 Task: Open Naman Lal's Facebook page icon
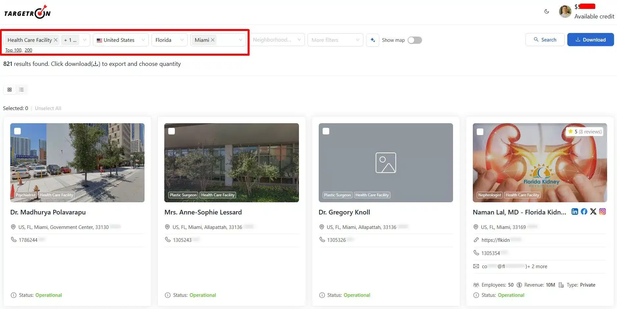pos(584,211)
